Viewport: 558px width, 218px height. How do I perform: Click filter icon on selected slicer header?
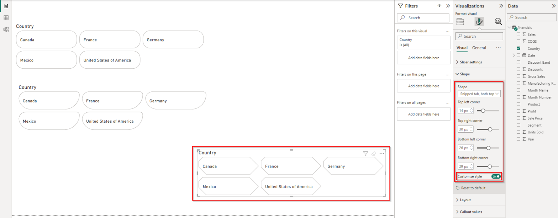click(365, 153)
